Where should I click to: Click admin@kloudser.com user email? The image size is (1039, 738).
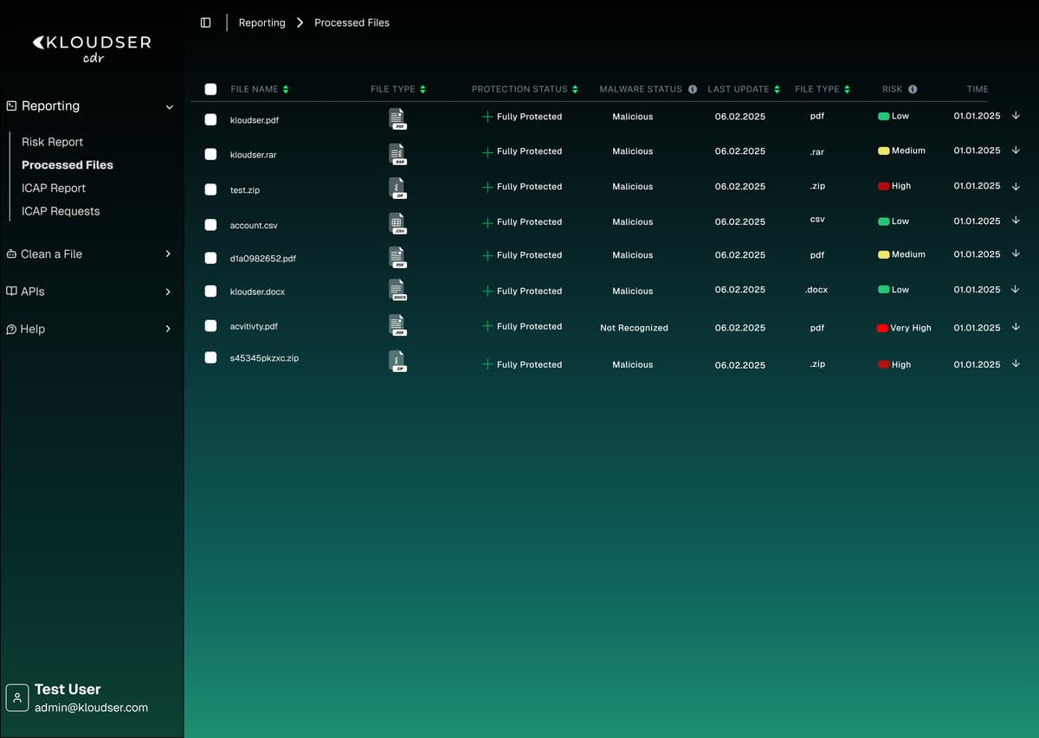point(91,708)
